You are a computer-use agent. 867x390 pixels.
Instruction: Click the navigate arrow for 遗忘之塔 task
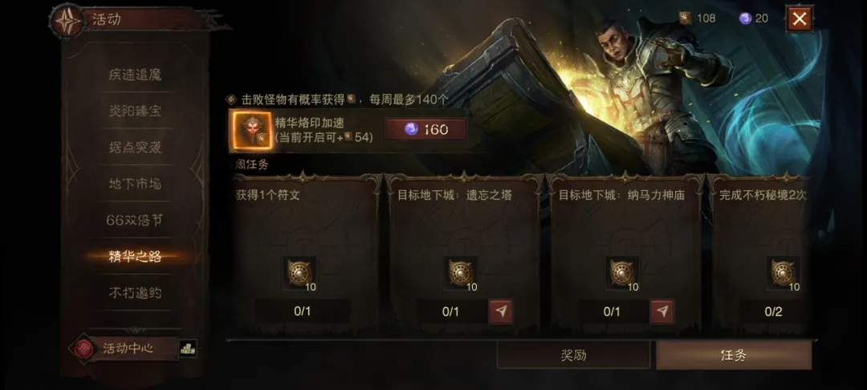pos(500,311)
